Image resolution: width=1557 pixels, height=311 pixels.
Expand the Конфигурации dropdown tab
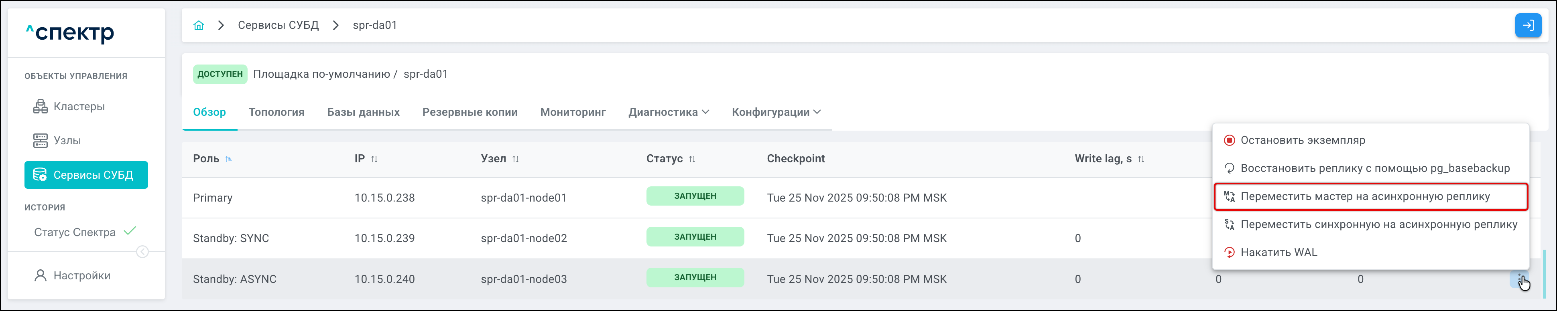tap(776, 112)
